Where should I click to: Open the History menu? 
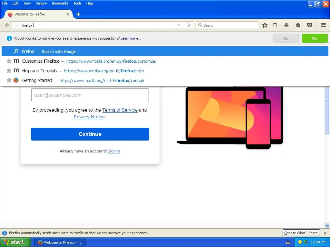pyautogui.click(x=41, y=3)
